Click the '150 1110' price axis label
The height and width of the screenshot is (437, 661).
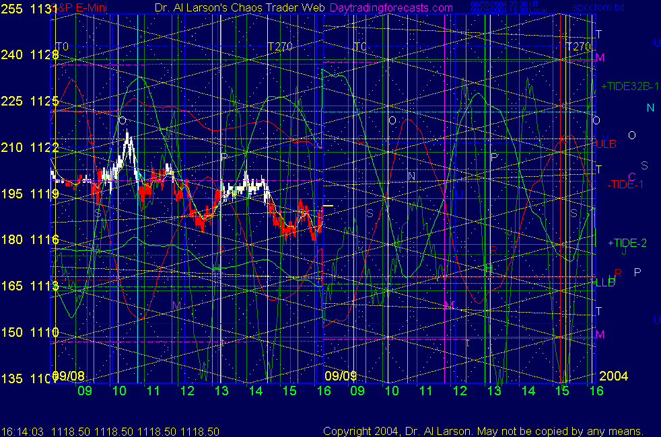coord(30,332)
